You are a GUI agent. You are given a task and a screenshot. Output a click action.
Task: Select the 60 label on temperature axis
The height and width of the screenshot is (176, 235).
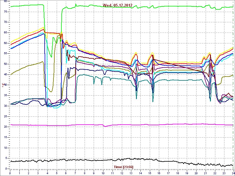pos(5,43)
